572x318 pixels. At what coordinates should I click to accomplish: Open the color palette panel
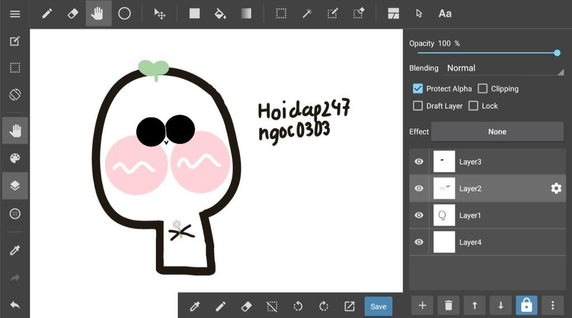pos(15,158)
